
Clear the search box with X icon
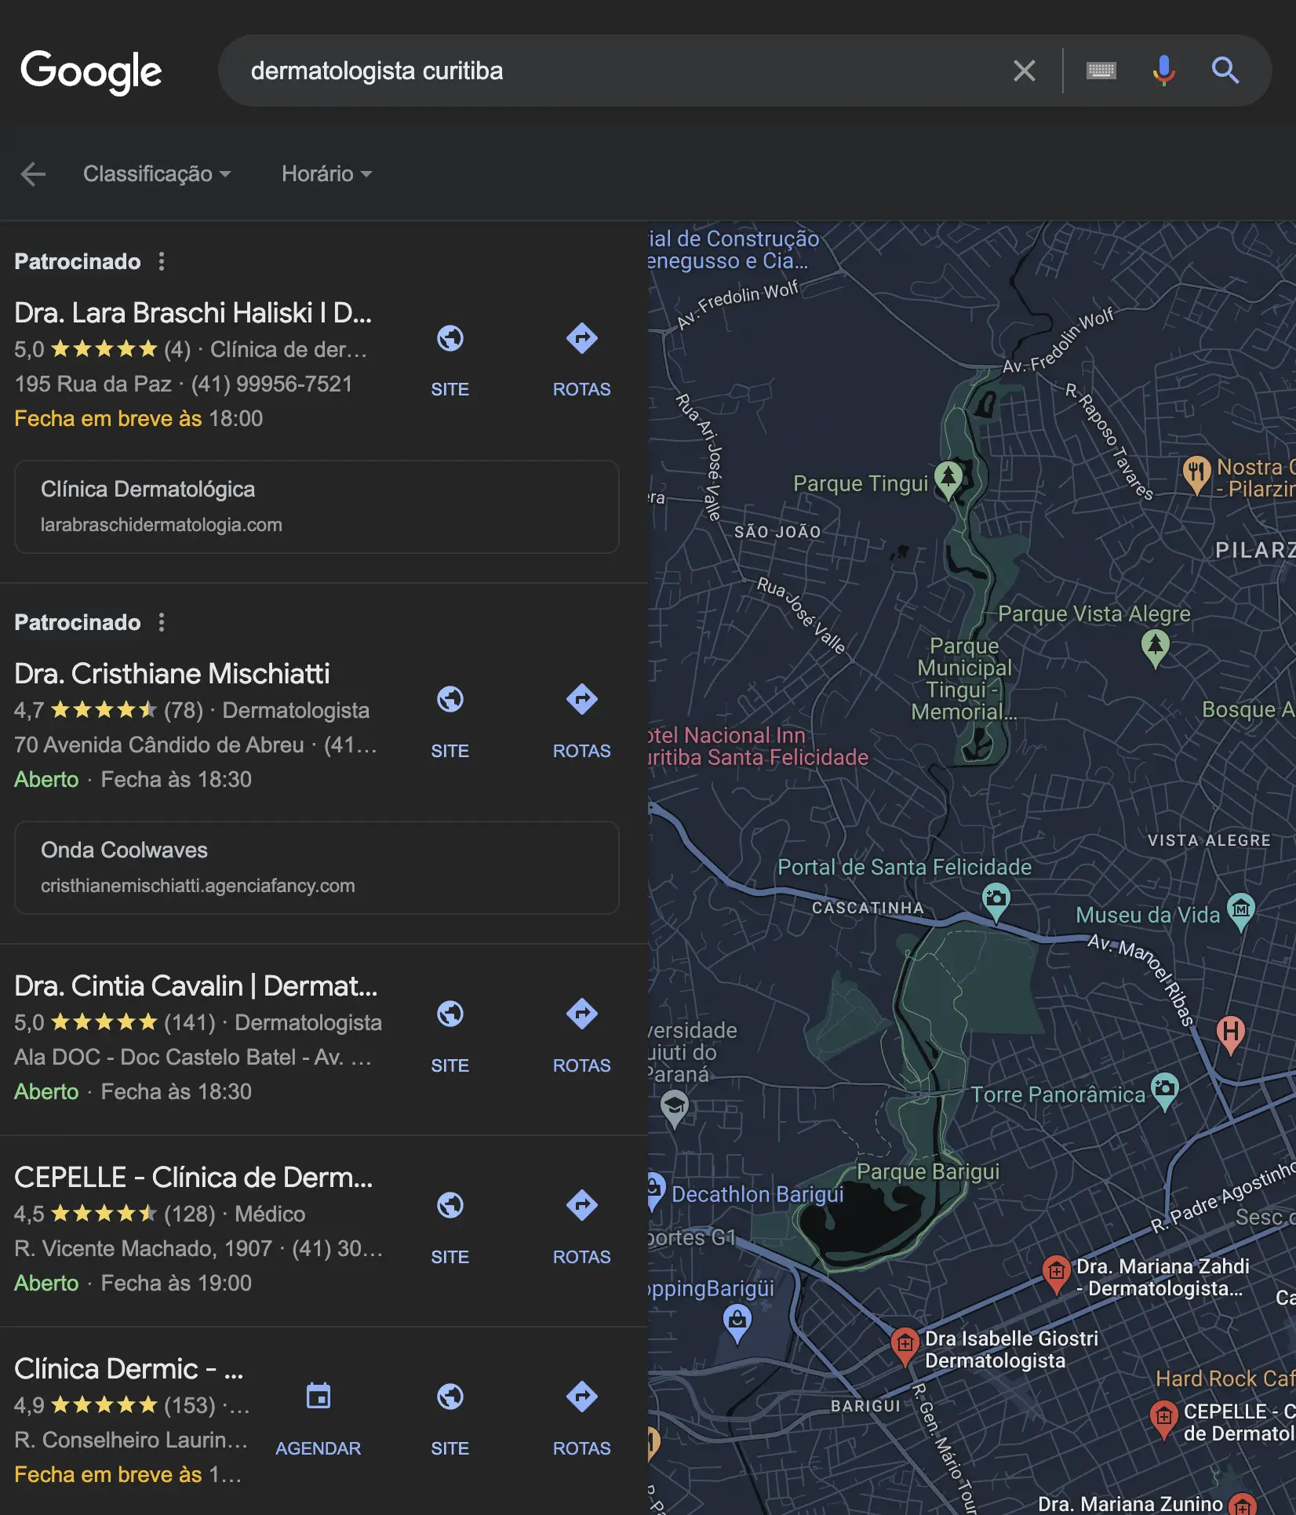1024,71
